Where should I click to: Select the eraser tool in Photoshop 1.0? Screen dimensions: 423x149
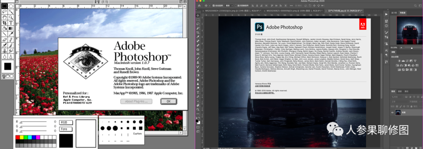click(x=5, y=40)
